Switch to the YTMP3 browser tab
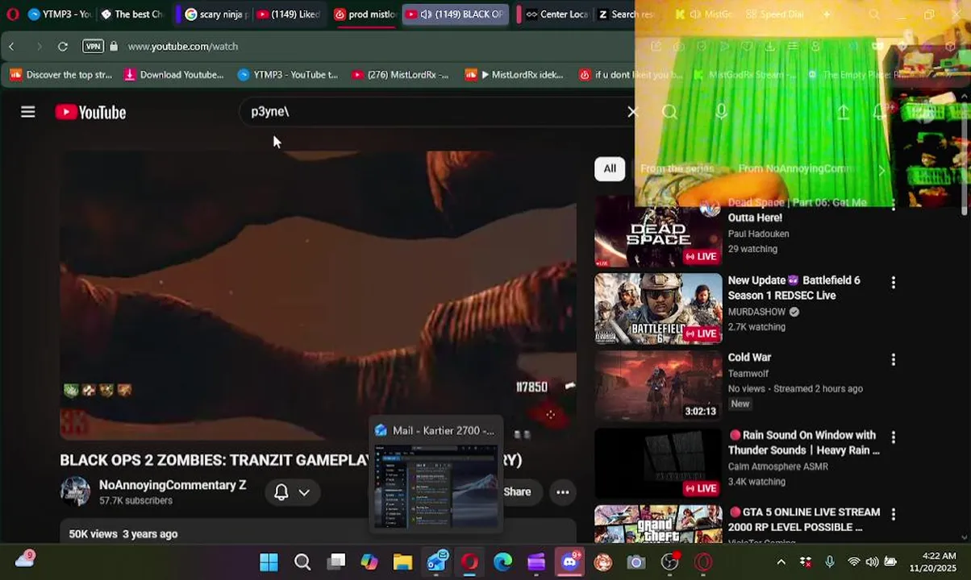 pos(59,14)
